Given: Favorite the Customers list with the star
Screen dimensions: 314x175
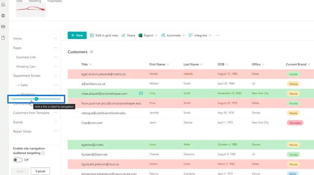Looking at the screenshot, I should coord(91,52).
